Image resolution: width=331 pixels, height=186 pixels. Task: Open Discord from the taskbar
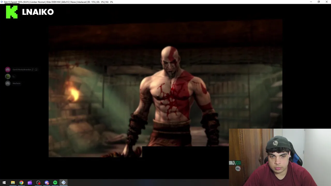pos(47,183)
